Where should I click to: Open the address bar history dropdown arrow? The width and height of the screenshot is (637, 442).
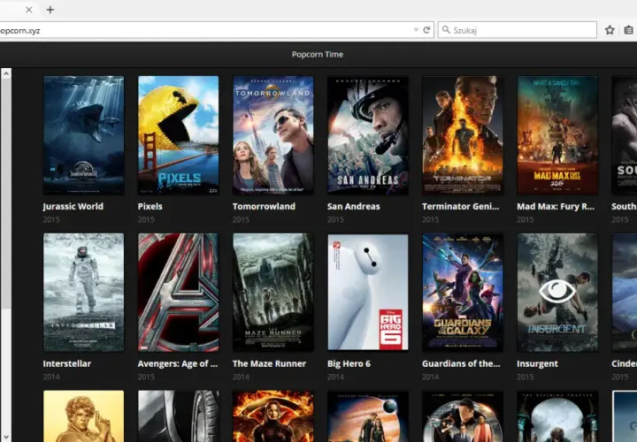pos(416,30)
